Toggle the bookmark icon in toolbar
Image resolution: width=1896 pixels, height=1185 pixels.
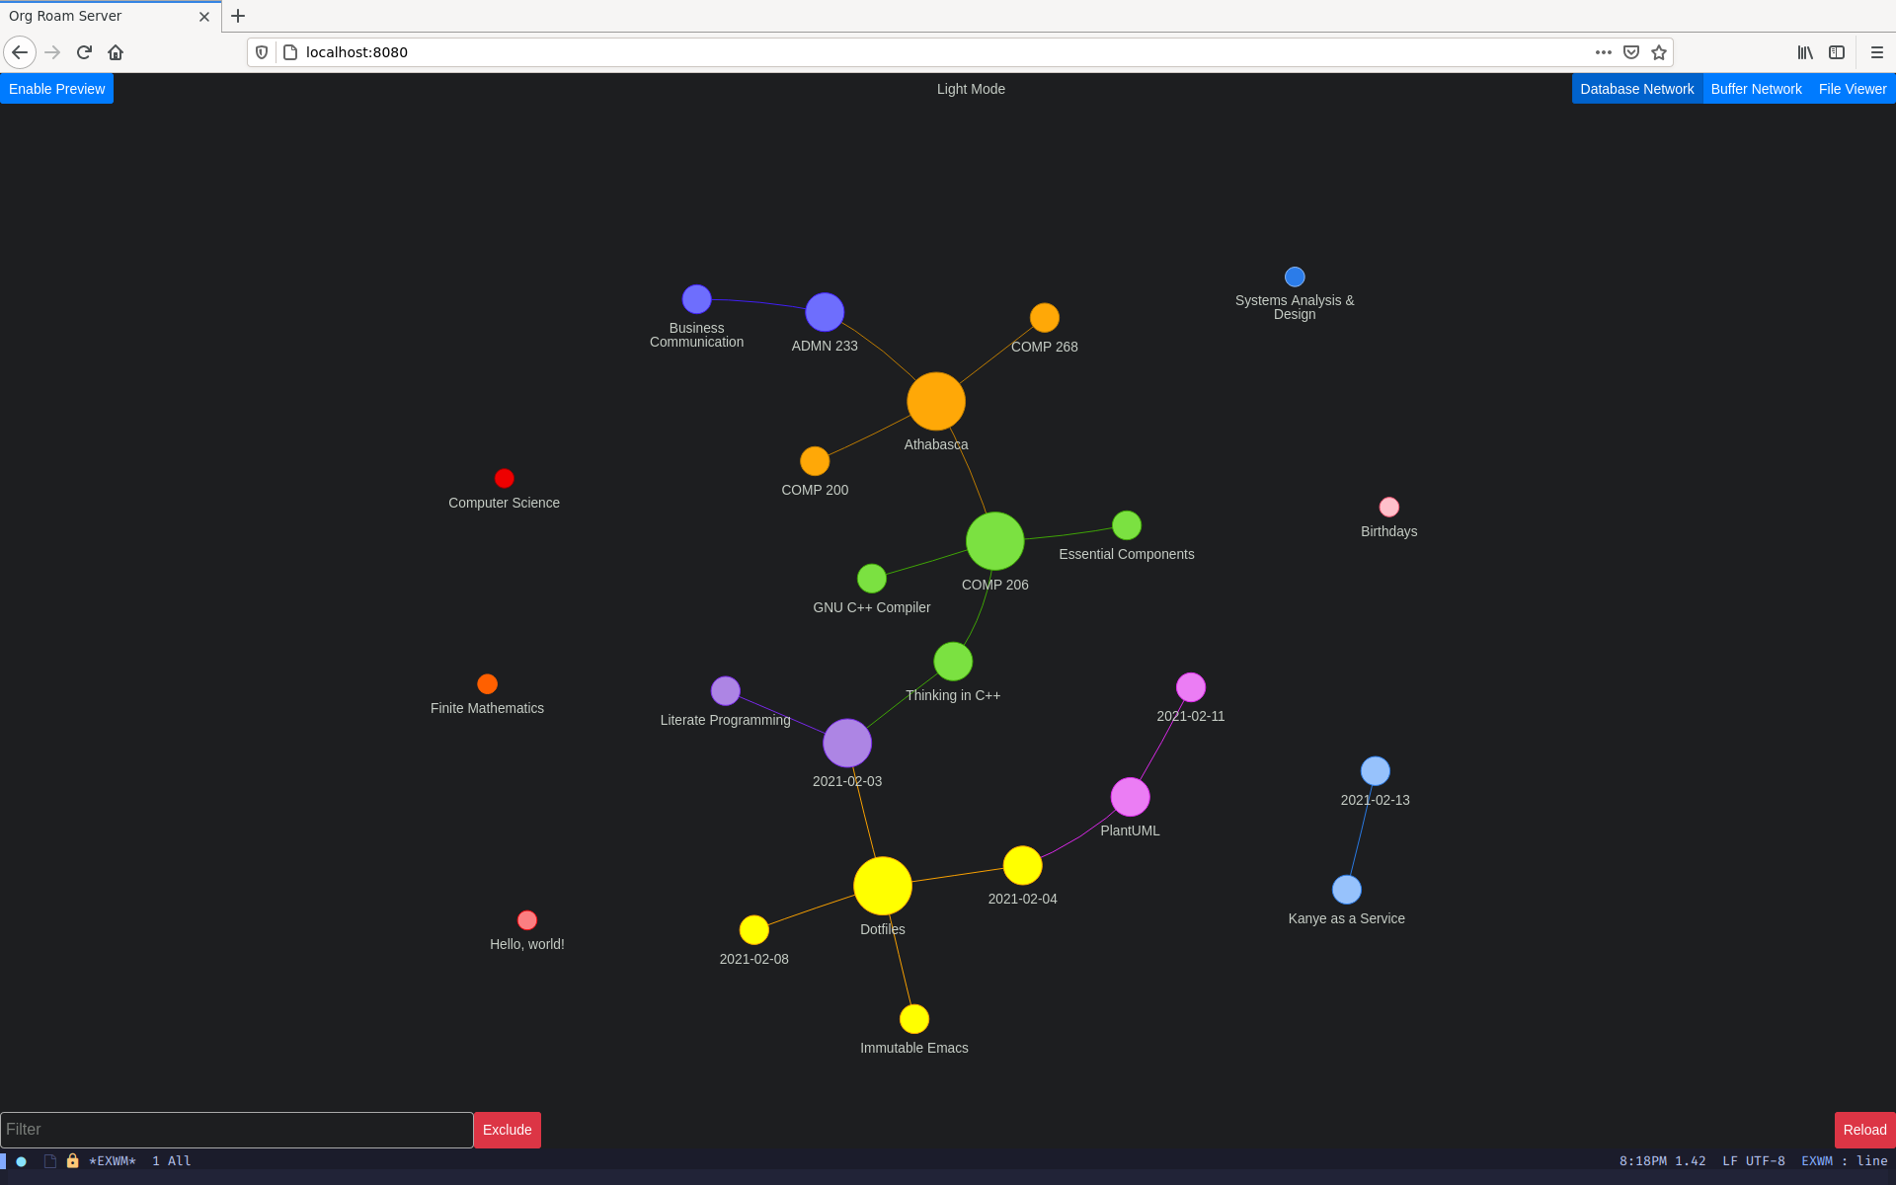click(x=1658, y=52)
